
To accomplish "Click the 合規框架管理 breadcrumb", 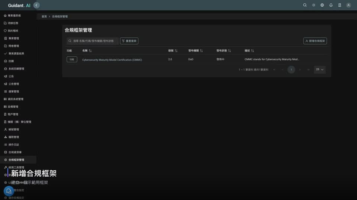I will click(x=59, y=17).
